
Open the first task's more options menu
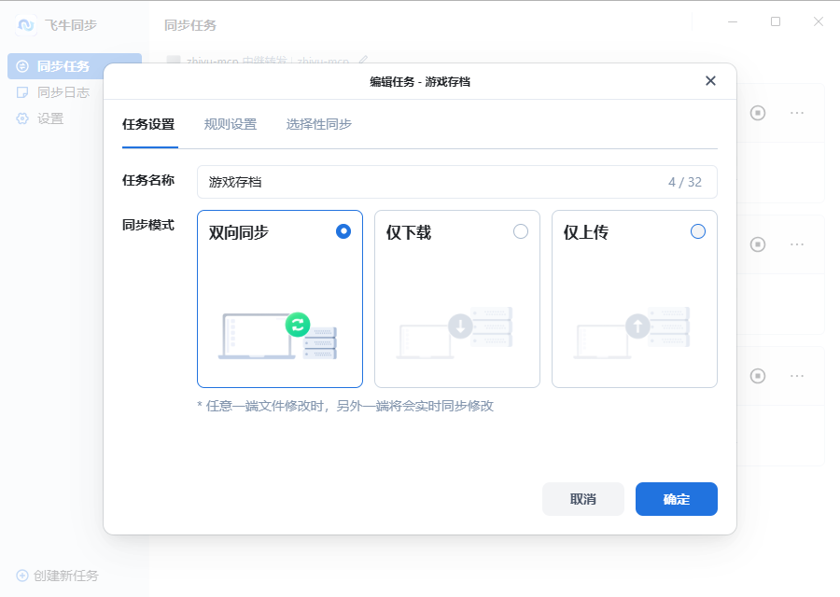pos(798,113)
